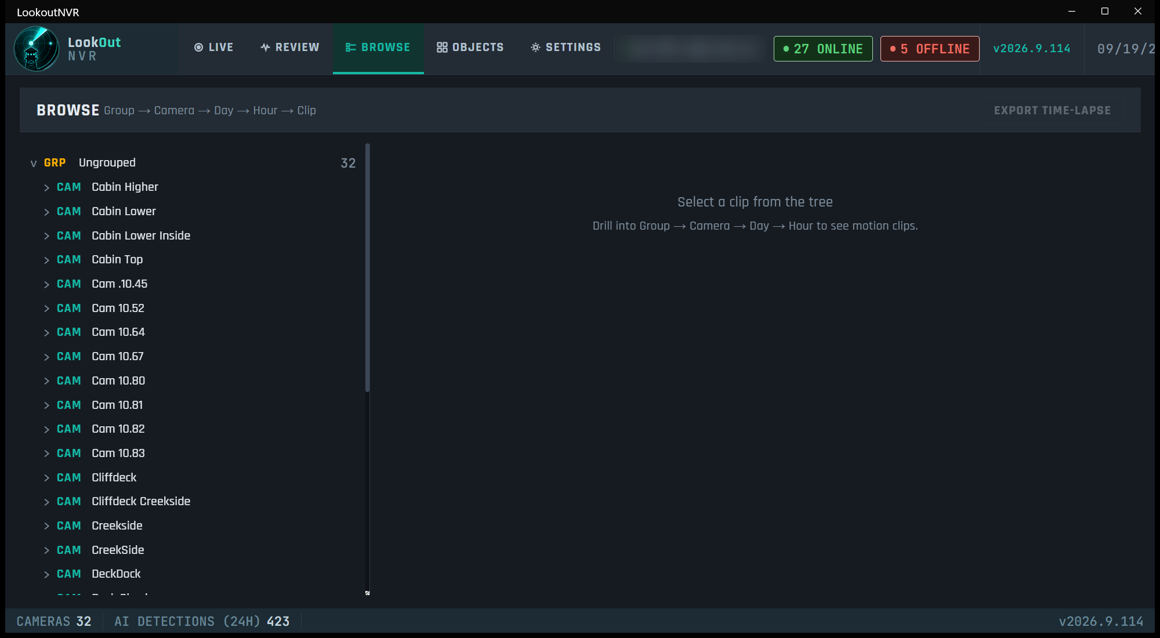Open the LIVE tab
This screenshot has width=1160, height=638.
pos(213,48)
